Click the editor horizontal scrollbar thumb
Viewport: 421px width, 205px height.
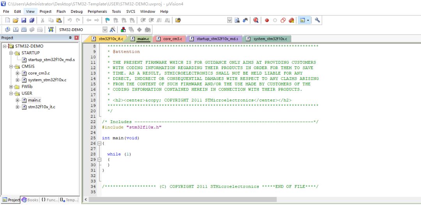pos(182,200)
